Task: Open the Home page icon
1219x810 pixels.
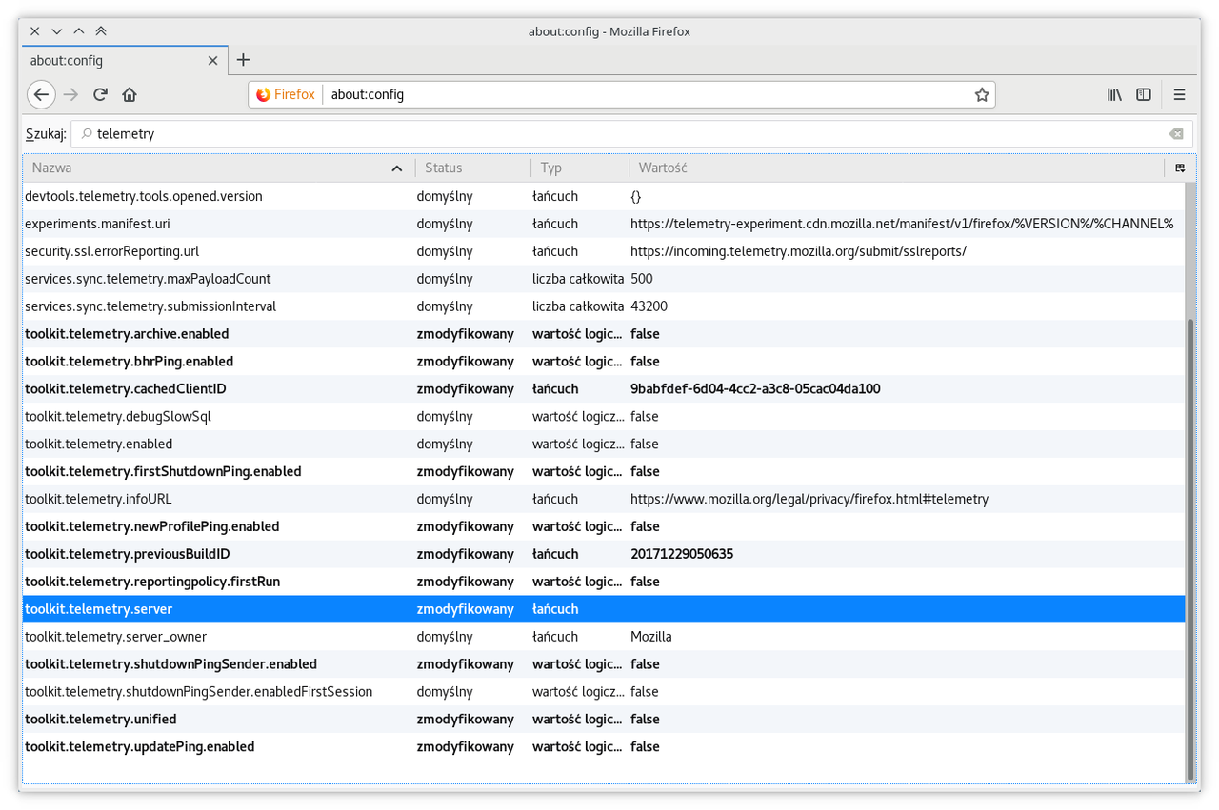Action: click(130, 94)
